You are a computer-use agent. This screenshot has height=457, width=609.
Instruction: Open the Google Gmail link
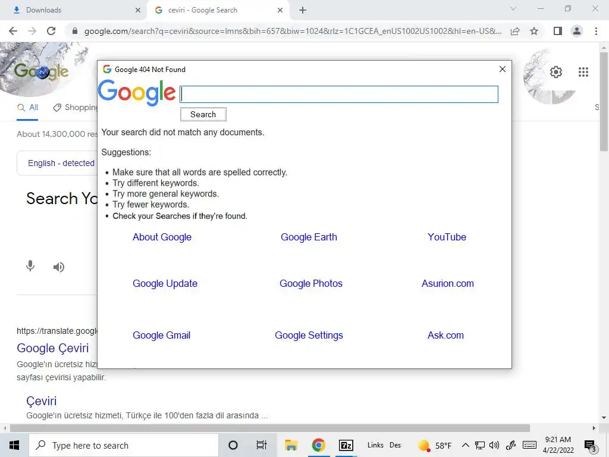coord(162,336)
